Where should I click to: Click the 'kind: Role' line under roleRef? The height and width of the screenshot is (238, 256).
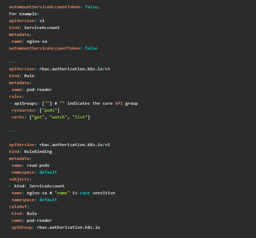coord(24,214)
